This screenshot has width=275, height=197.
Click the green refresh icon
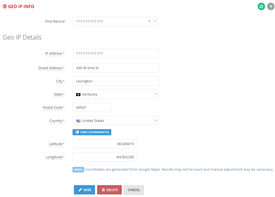261,6
